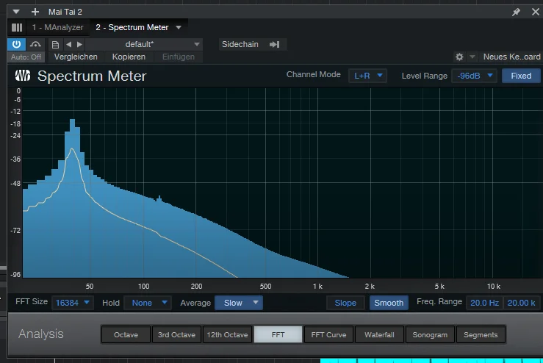This screenshot has height=363, width=543.
Task: Open the default* preset dropdown
Action: [x=144, y=44]
